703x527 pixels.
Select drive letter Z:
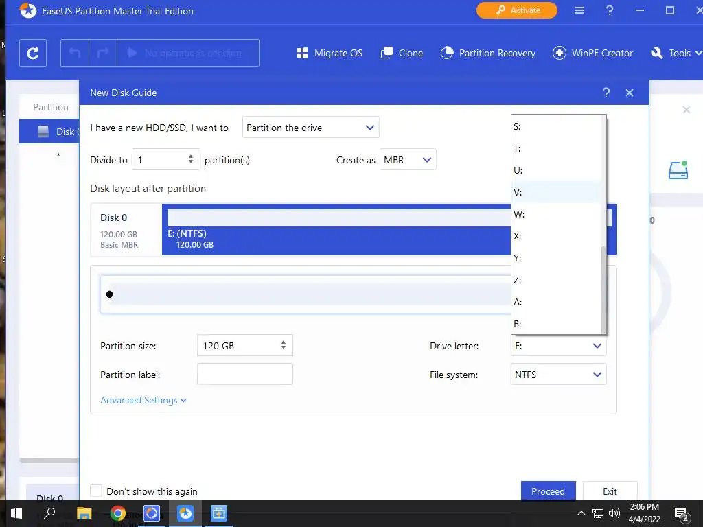[556, 280]
